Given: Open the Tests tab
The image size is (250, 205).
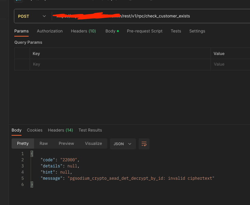Looking at the screenshot, I should pos(176,31).
